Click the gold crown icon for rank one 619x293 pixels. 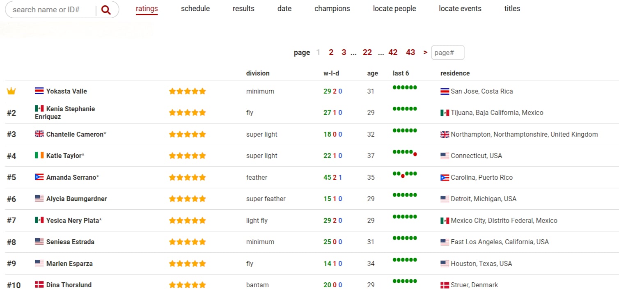[11, 91]
